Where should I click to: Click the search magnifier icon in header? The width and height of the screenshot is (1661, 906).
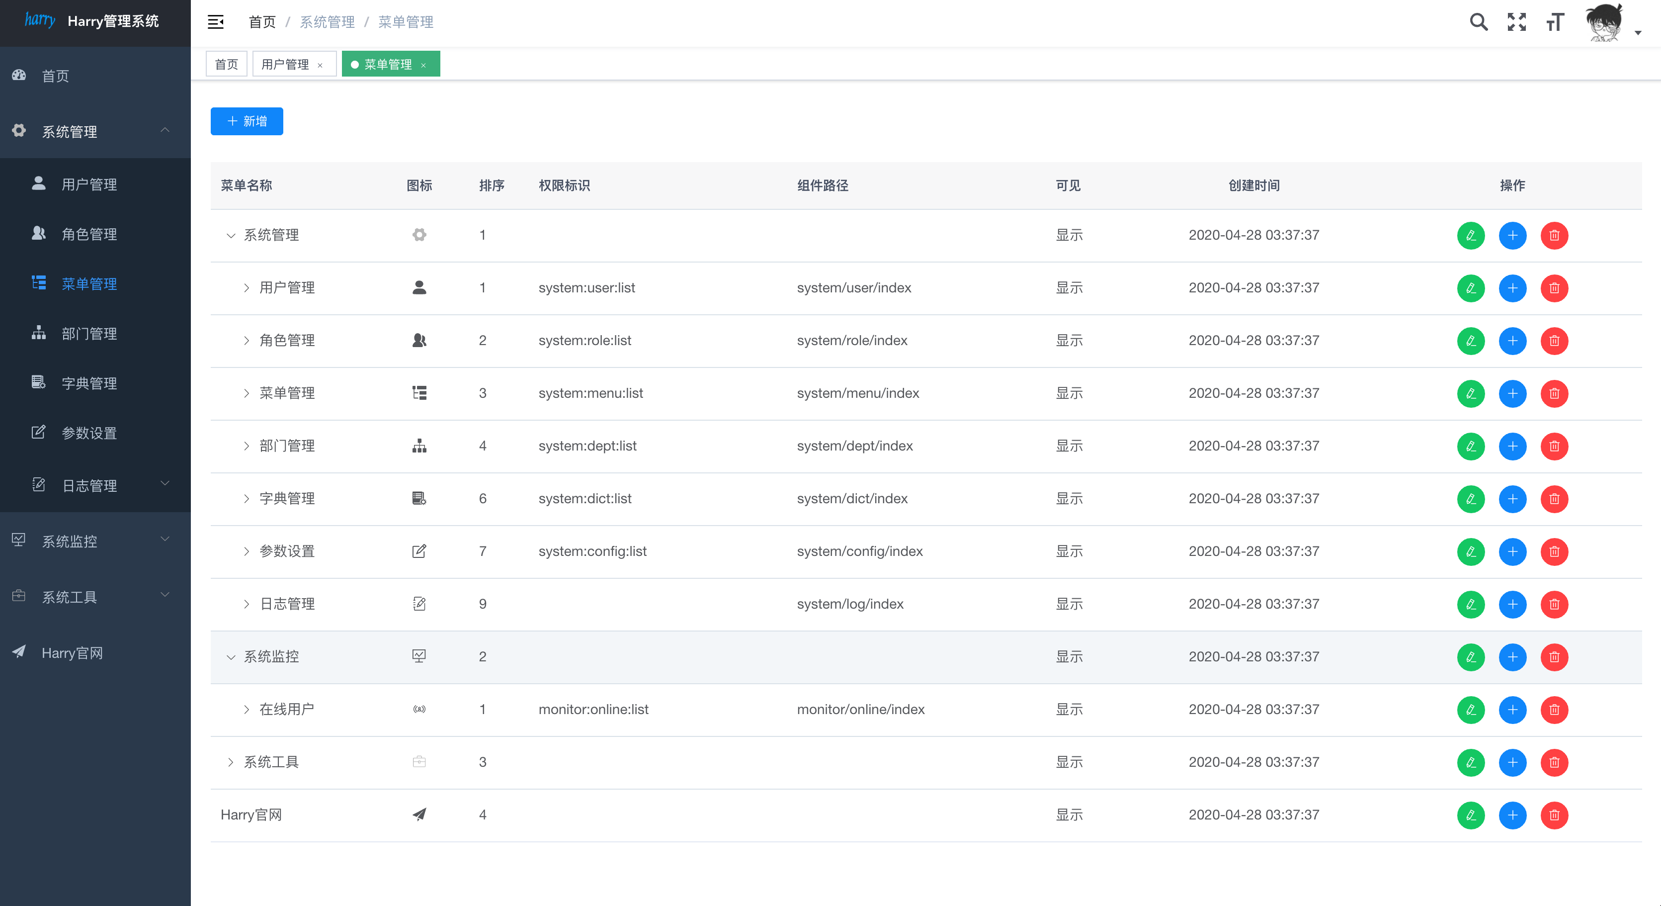coord(1478,22)
